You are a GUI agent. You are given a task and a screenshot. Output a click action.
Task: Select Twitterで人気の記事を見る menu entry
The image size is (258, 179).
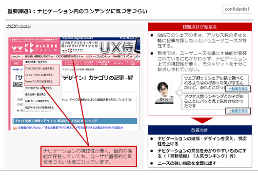(x=39, y=82)
